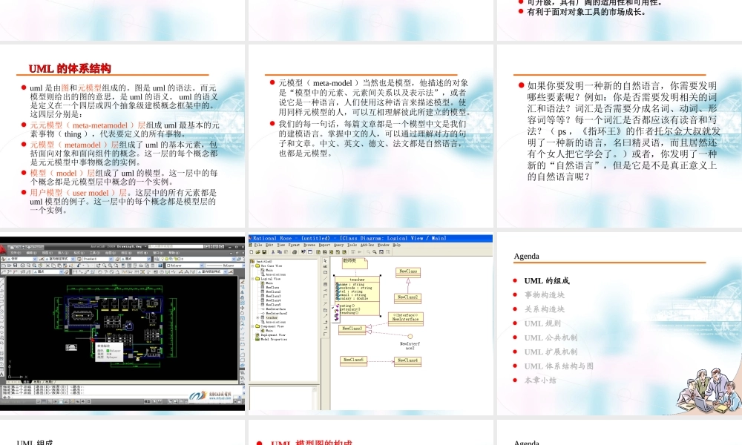Click the Save icon on Rational Rose toolbar
742x445 pixels.
coord(264,252)
